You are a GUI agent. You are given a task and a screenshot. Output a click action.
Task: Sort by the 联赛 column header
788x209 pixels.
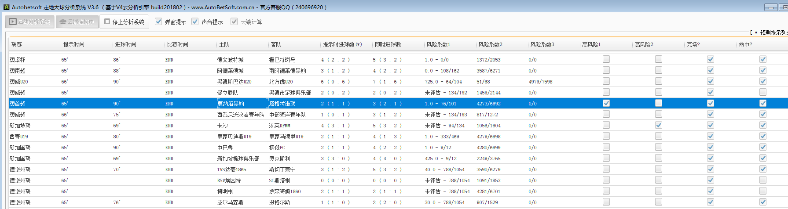coord(17,44)
